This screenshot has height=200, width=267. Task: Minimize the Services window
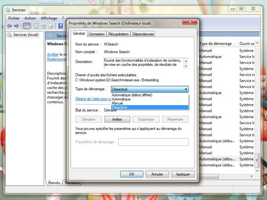(x=233, y=8)
